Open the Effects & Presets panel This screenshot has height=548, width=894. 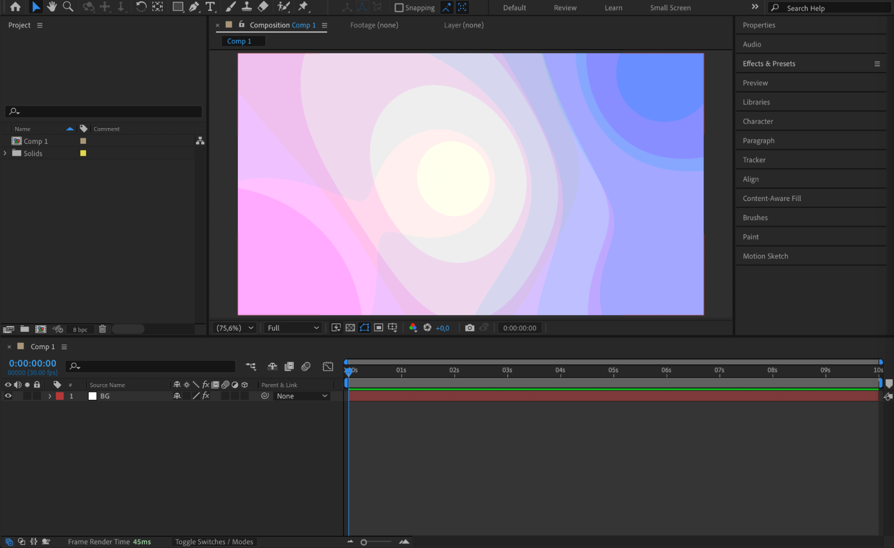click(x=769, y=63)
